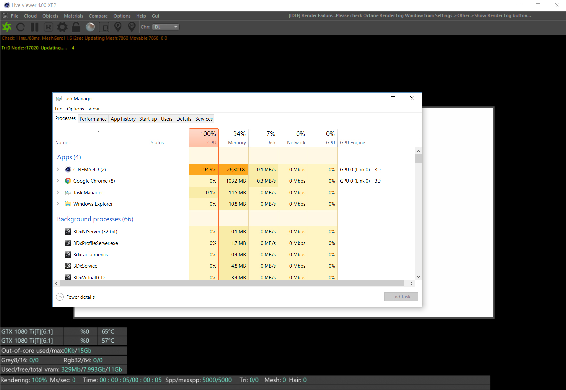
Task: Open the Live Viewer File menu
Action: [x=15, y=16]
